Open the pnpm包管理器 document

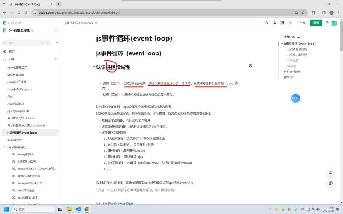(17, 82)
